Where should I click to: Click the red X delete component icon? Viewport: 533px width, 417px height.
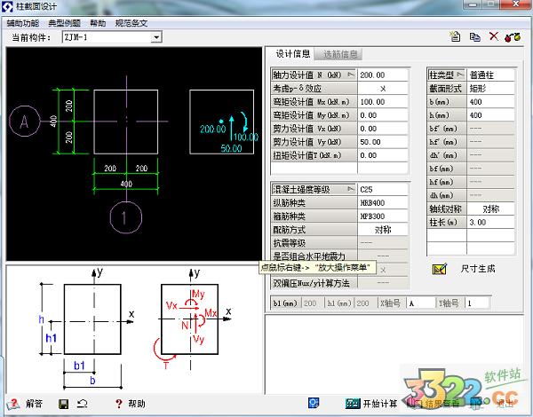click(494, 36)
